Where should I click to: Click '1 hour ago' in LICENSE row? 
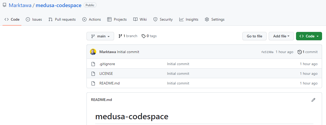(x=309, y=73)
